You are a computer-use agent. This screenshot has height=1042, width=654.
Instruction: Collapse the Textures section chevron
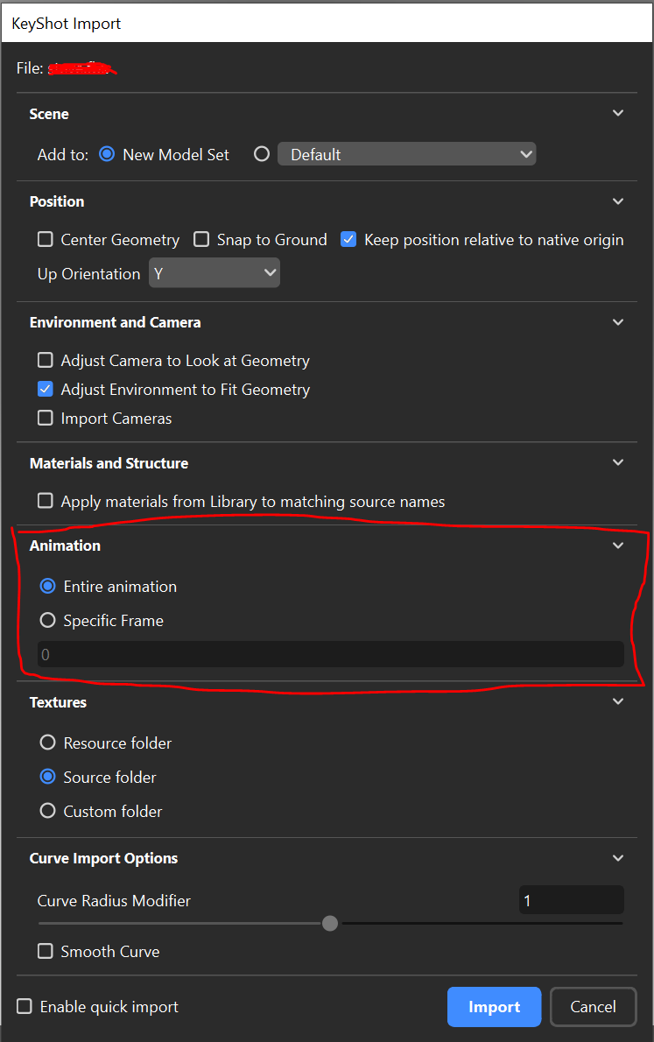(x=618, y=701)
